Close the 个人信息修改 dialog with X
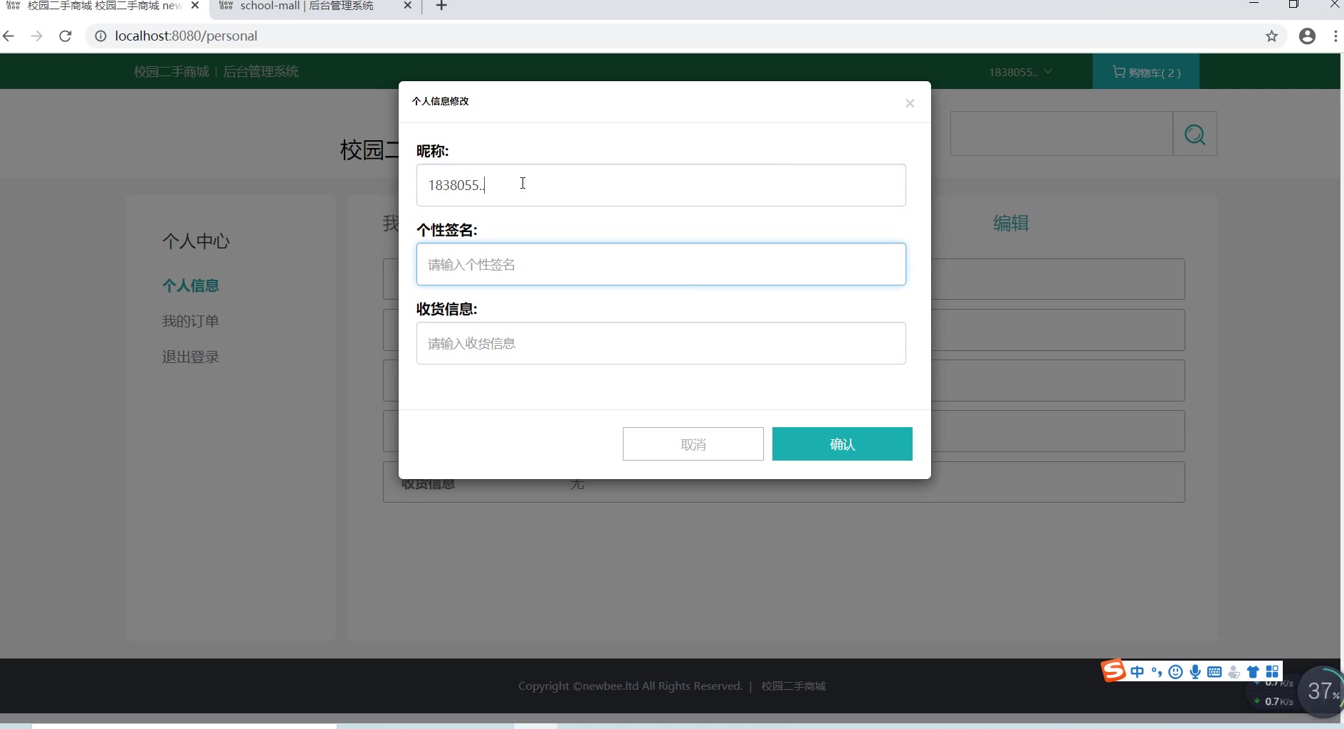 pyautogui.click(x=910, y=103)
